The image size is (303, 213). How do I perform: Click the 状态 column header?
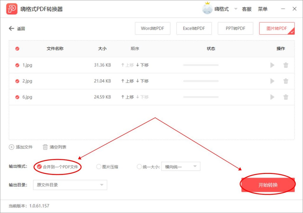click(211, 49)
